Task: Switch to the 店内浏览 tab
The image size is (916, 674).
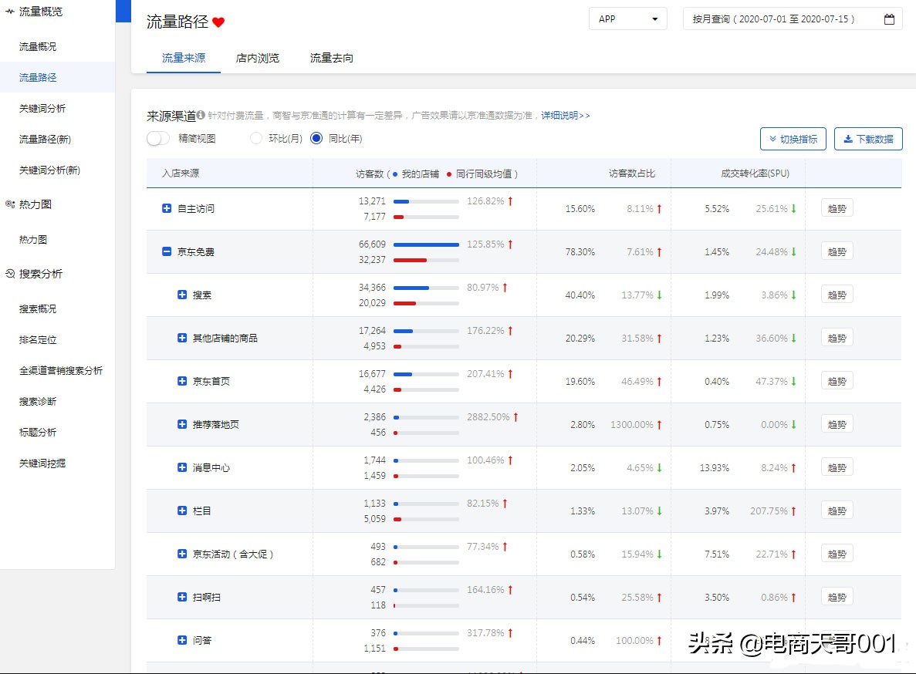Action: [257, 58]
